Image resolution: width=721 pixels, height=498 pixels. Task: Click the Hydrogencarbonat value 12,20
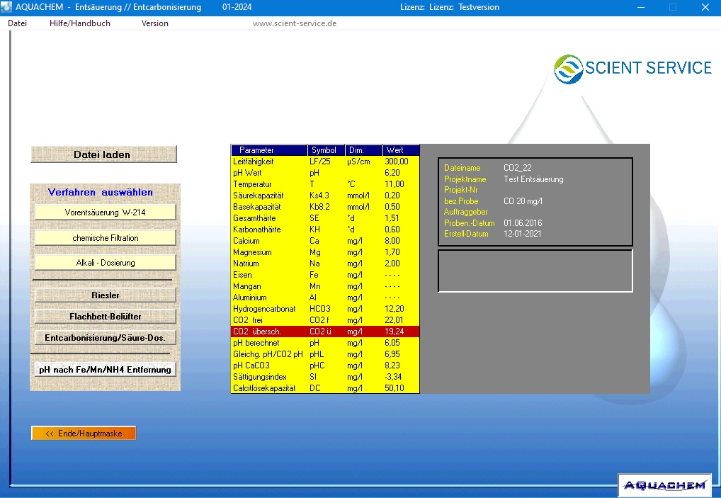tap(394, 309)
